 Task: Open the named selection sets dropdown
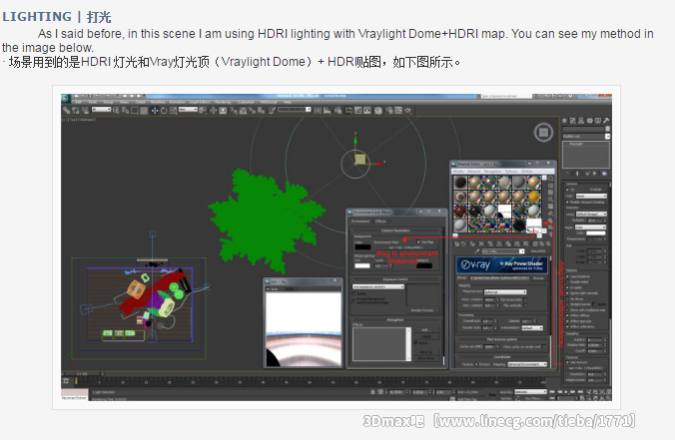[294, 110]
